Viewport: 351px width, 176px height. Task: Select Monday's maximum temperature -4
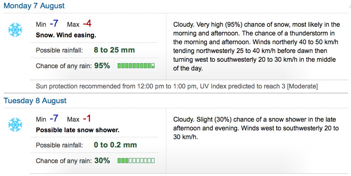[87, 23]
